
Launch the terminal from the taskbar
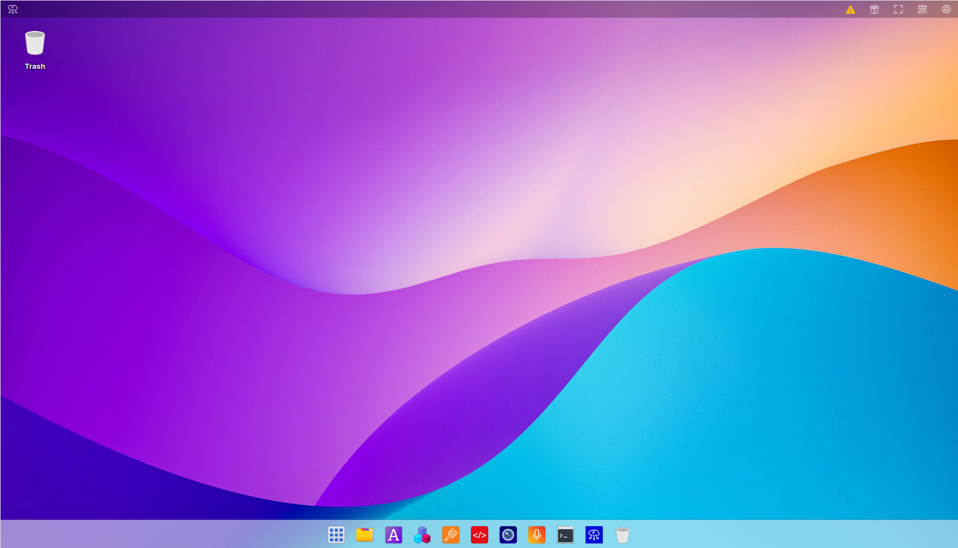point(566,535)
